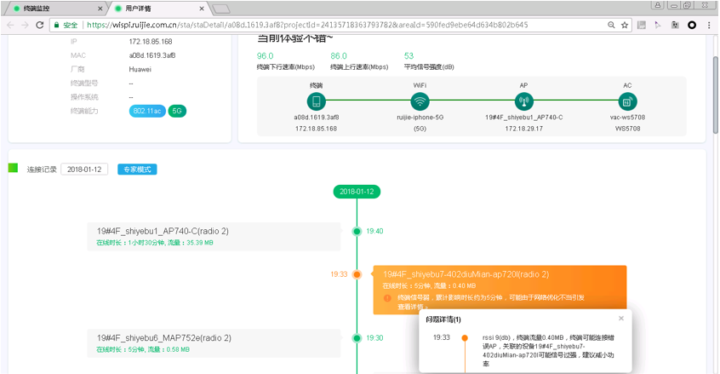Click the AP antenna icon in topology
The width and height of the screenshot is (720, 374).
coord(523,101)
